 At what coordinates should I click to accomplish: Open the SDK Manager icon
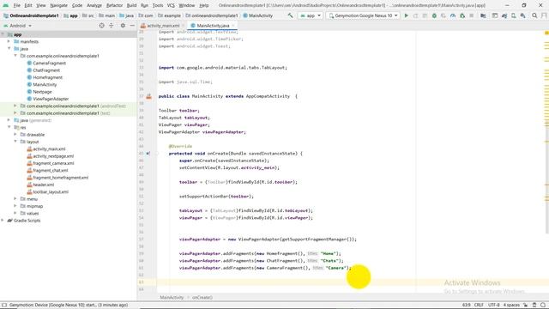(522, 15)
